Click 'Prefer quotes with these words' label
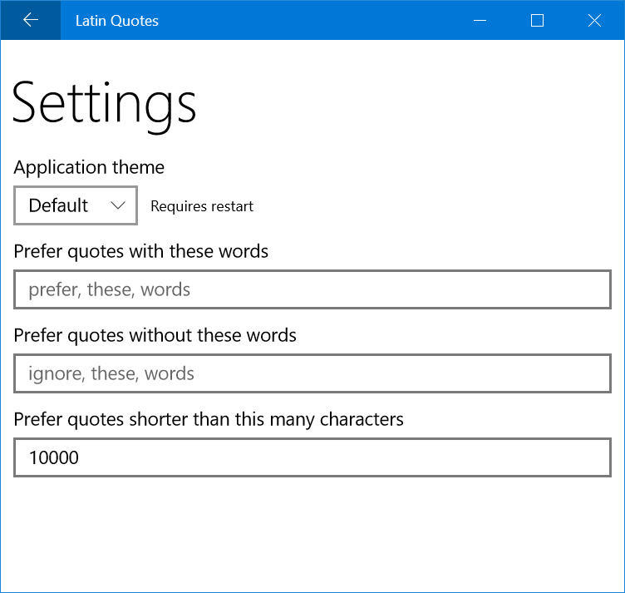625x593 pixels. click(x=141, y=251)
